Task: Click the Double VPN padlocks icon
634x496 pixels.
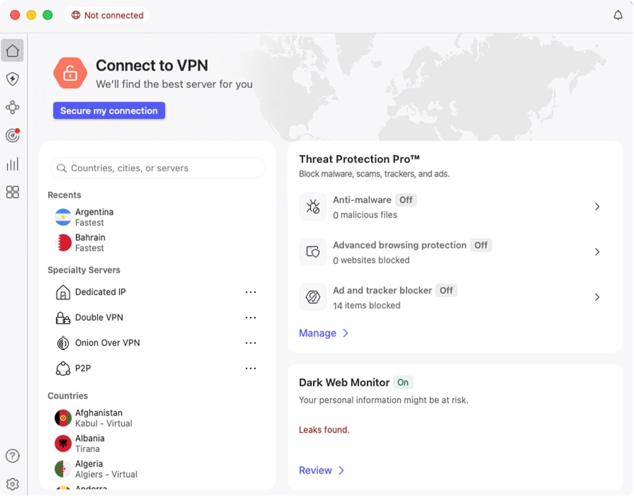Action: click(63, 318)
